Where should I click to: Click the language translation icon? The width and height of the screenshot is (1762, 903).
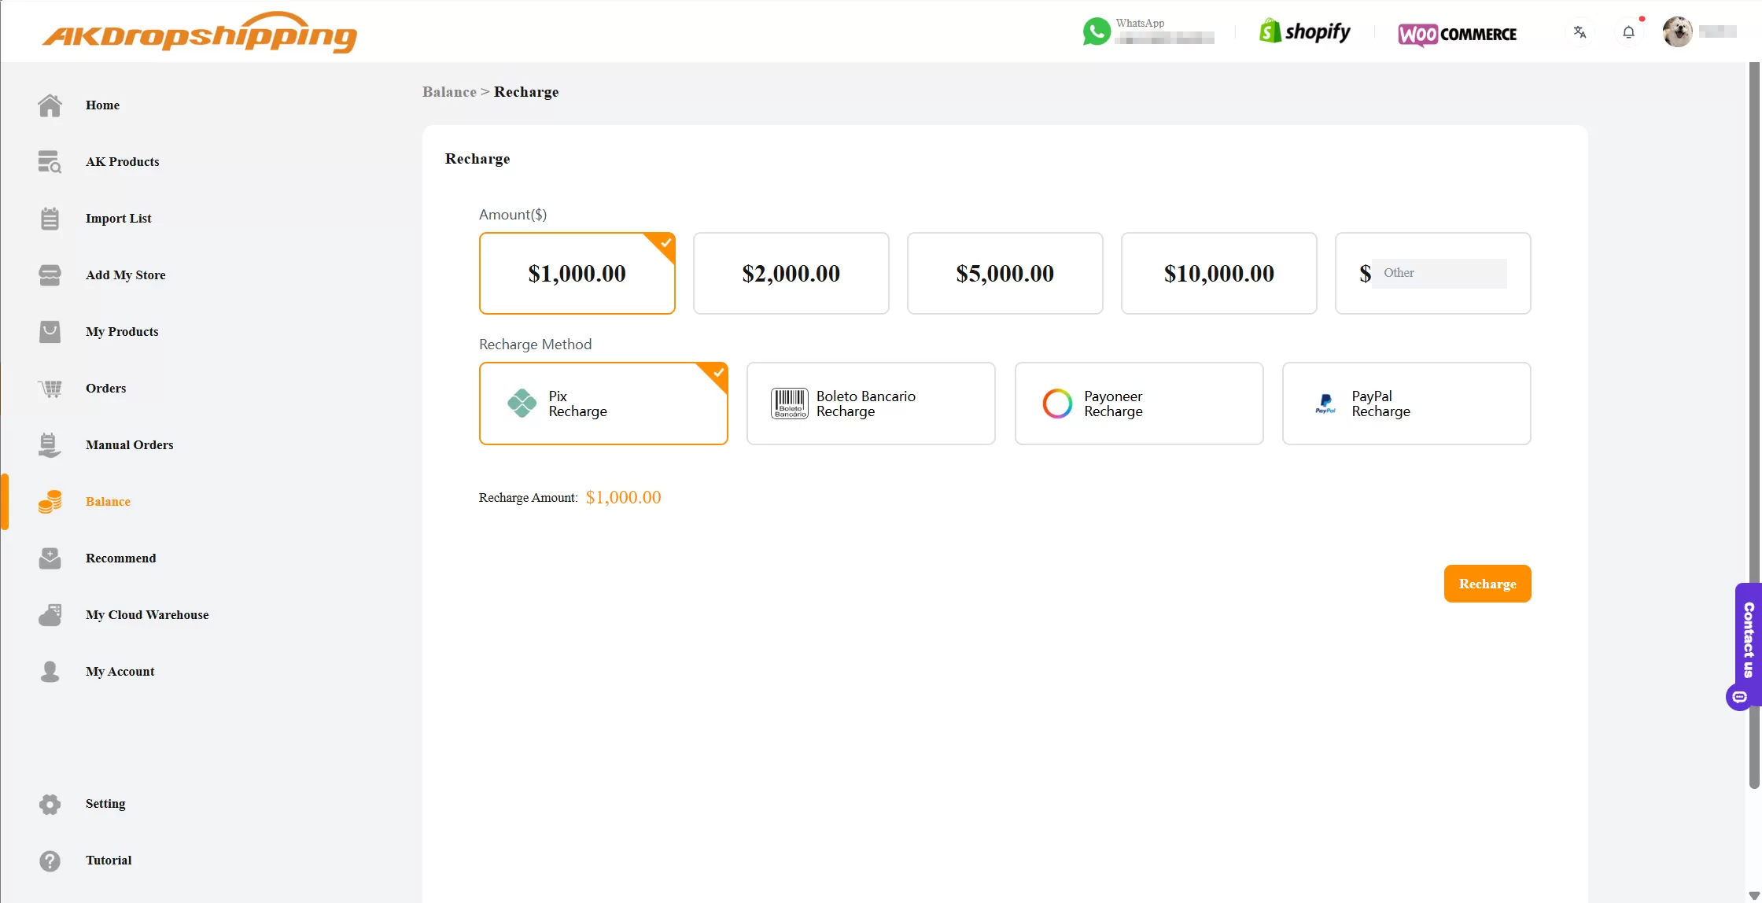tap(1580, 31)
